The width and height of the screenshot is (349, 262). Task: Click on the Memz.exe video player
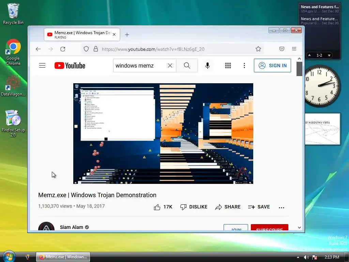[x=163, y=133]
